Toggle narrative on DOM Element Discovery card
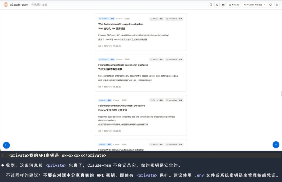 (x=174, y=100)
